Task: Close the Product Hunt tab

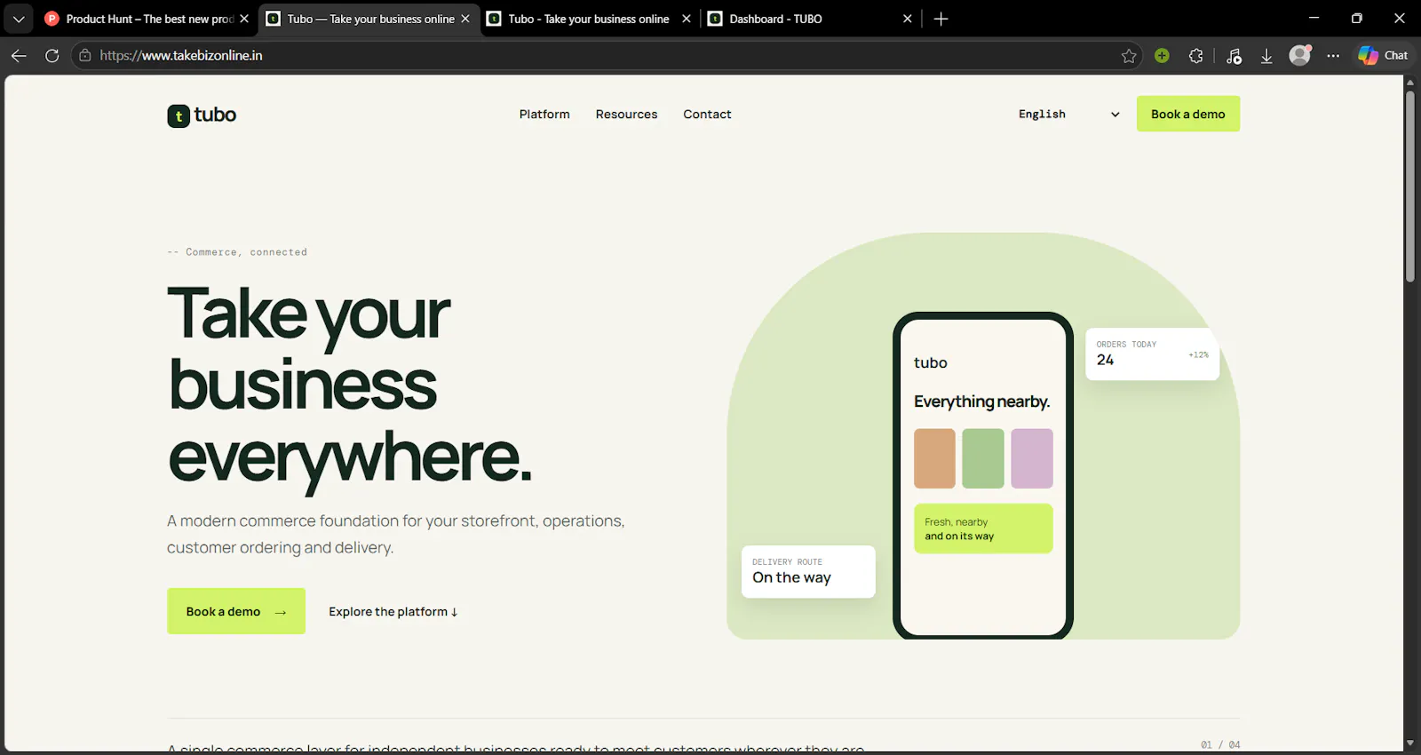Action: [244, 19]
